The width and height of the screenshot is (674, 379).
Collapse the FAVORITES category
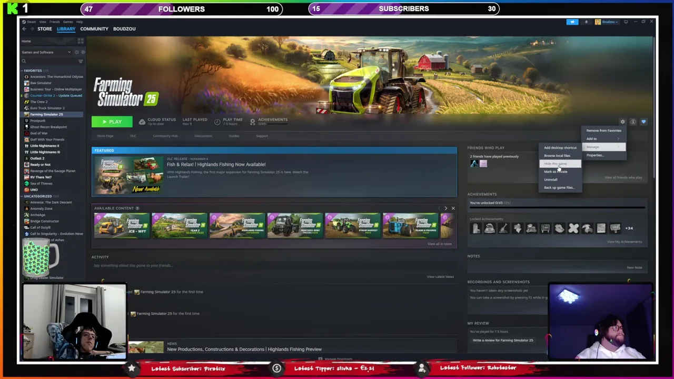[23, 71]
